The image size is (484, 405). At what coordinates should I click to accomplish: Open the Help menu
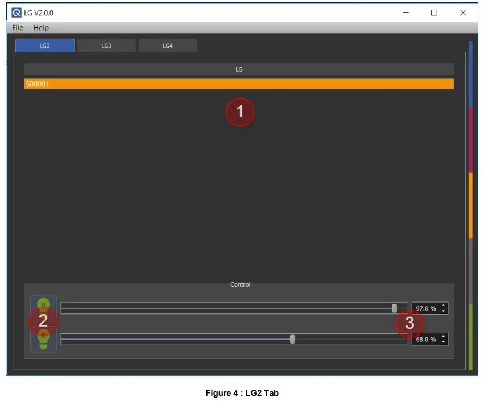point(40,27)
